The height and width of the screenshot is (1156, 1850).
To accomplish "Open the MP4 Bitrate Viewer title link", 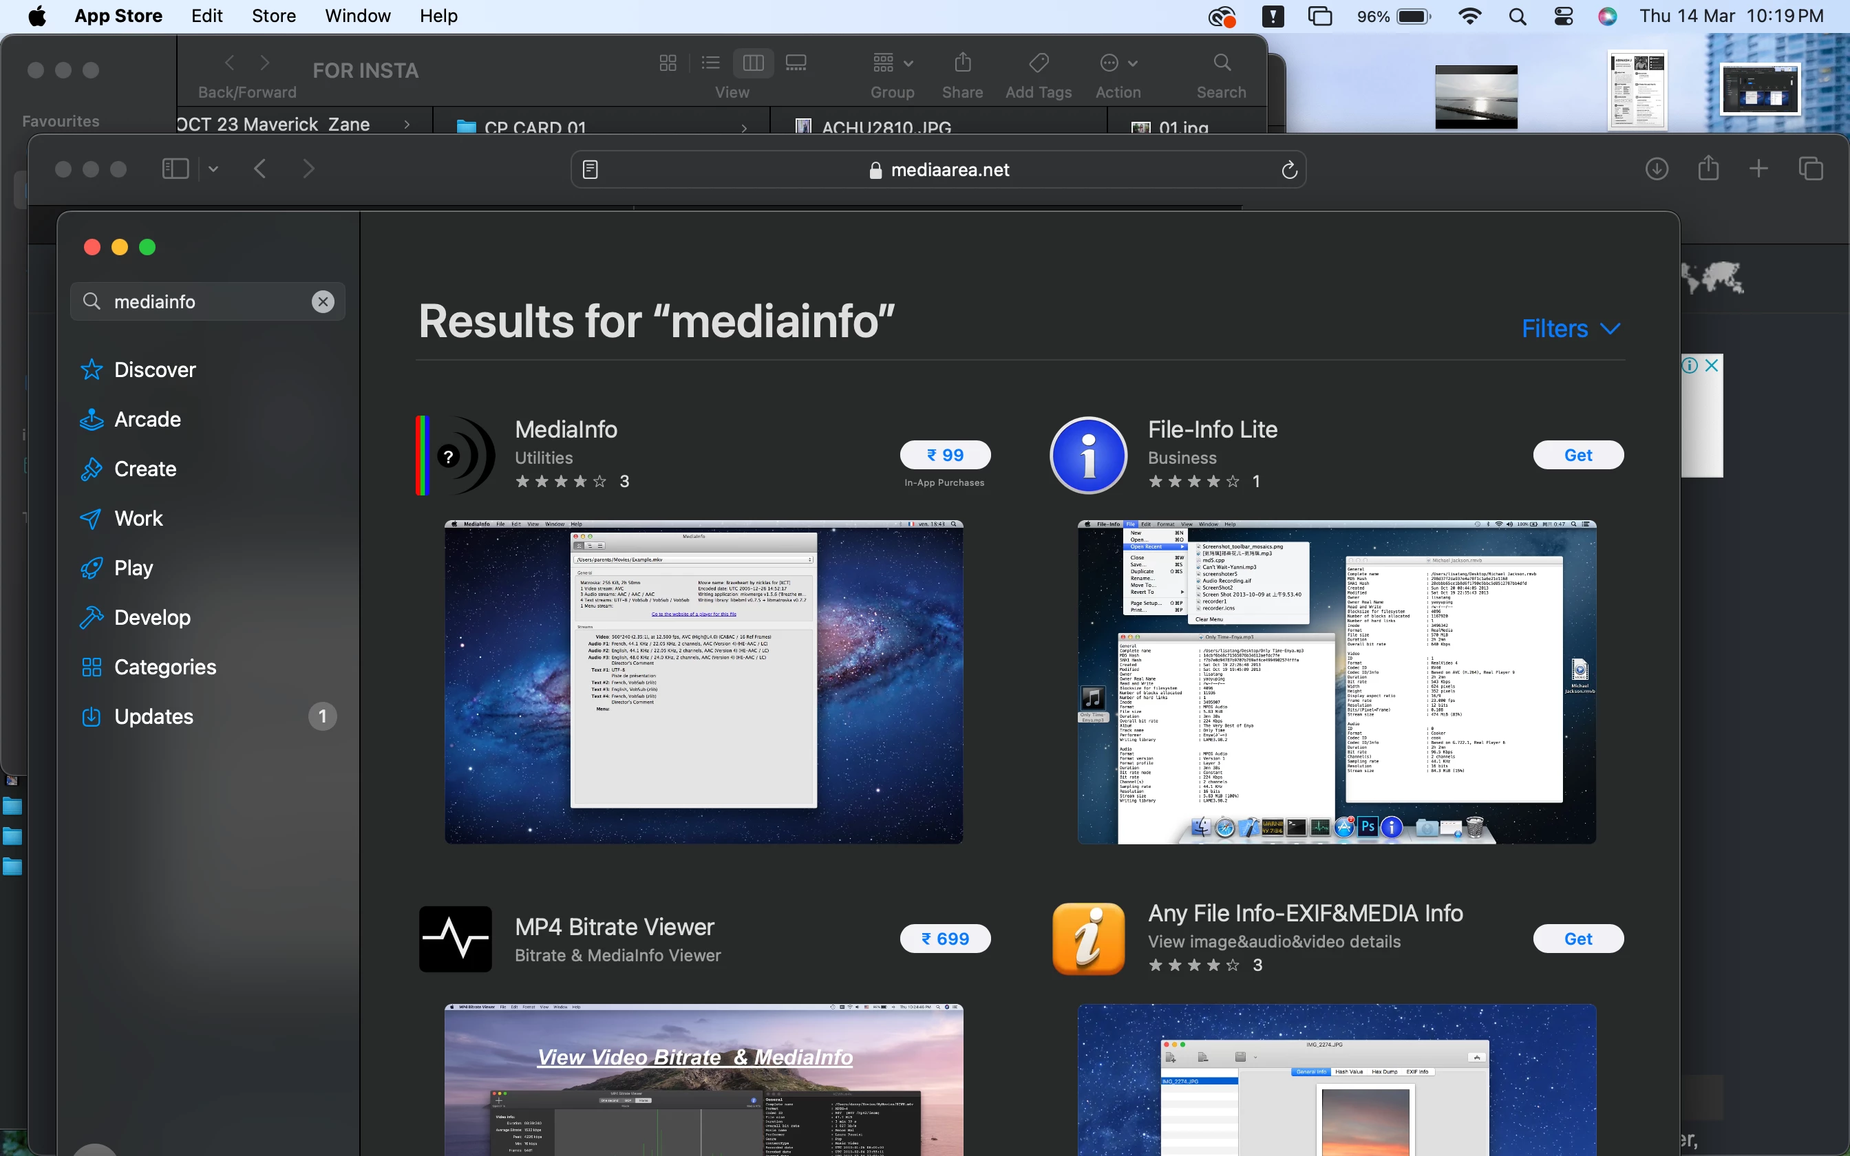I will click(x=615, y=928).
